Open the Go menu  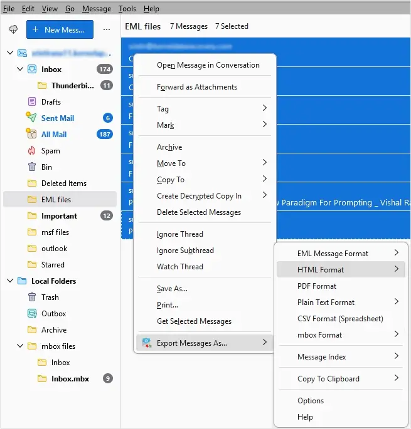point(70,9)
